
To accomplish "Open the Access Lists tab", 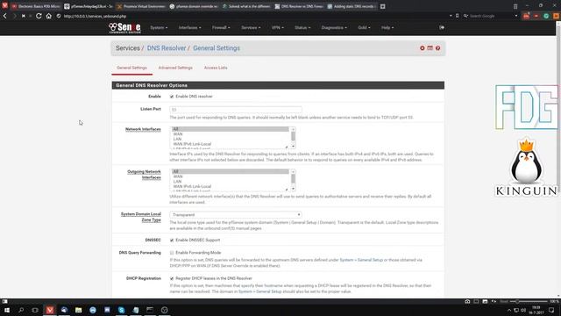I will pos(216,68).
